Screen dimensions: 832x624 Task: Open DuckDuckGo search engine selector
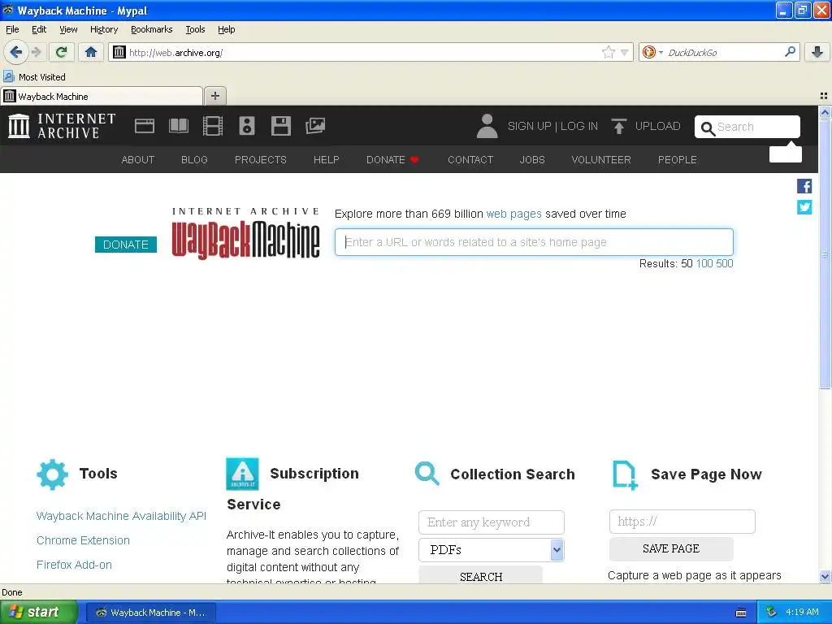pyautogui.click(x=652, y=52)
